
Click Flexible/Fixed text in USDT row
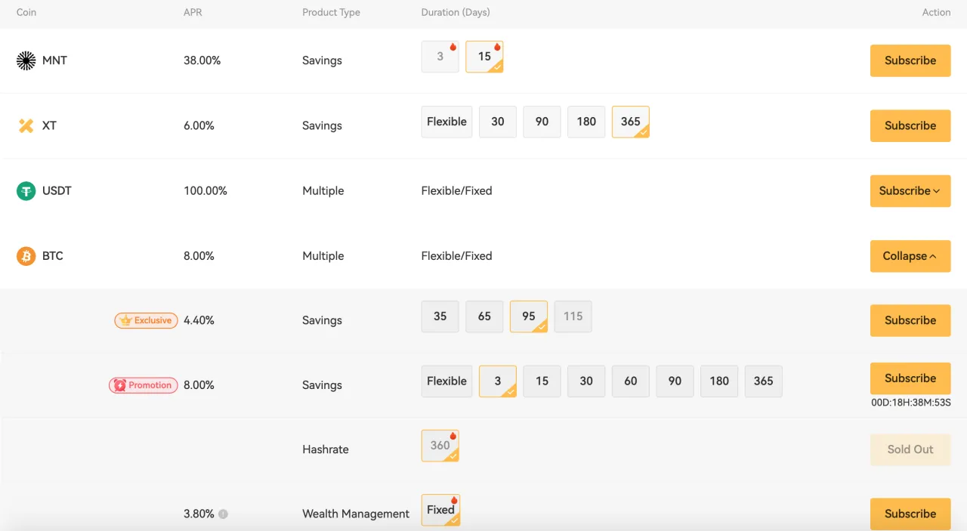456,191
